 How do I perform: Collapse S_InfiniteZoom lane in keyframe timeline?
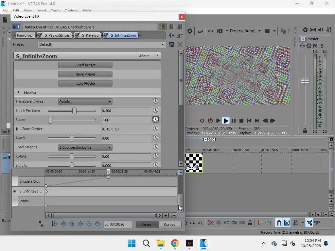(14, 191)
